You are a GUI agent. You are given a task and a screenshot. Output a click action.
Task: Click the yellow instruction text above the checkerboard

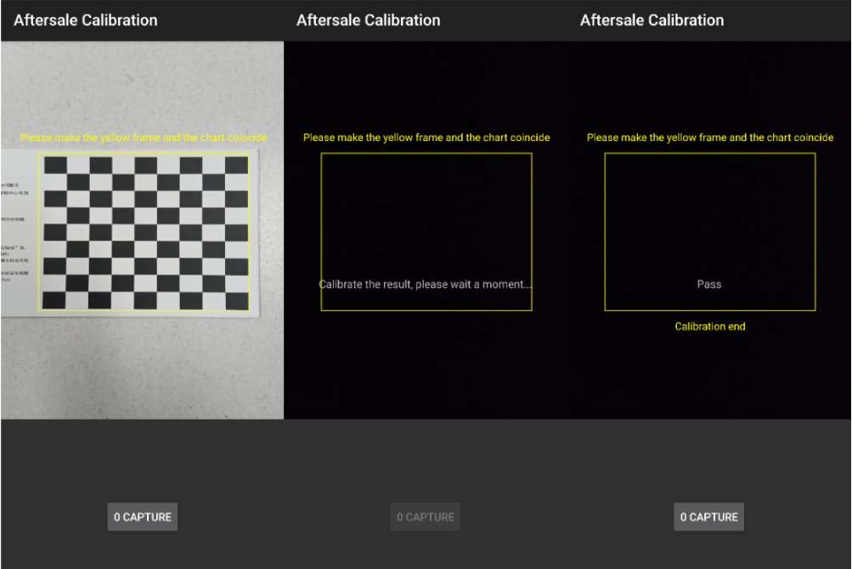pos(144,138)
